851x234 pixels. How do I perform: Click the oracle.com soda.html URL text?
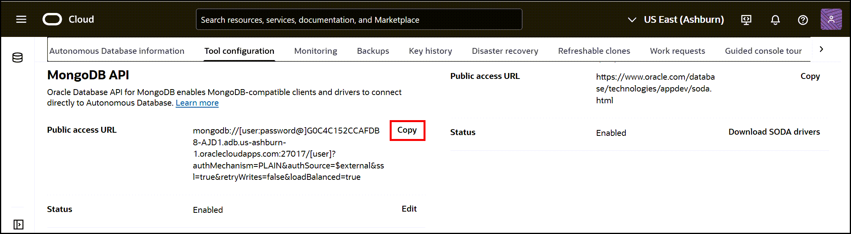(x=655, y=89)
